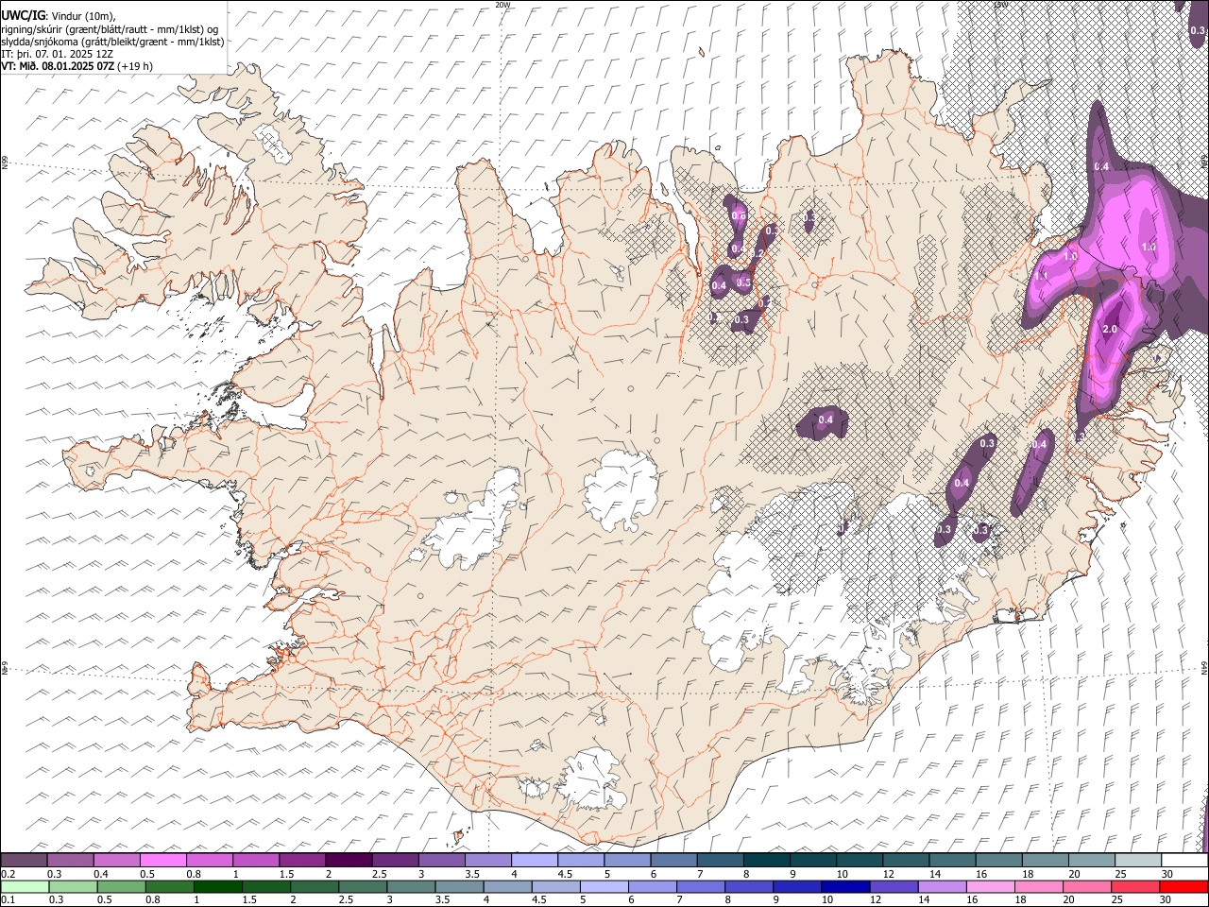The height and width of the screenshot is (907, 1209).
Task: Pick the 6 swatch in top legend row
Action: coord(674,860)
